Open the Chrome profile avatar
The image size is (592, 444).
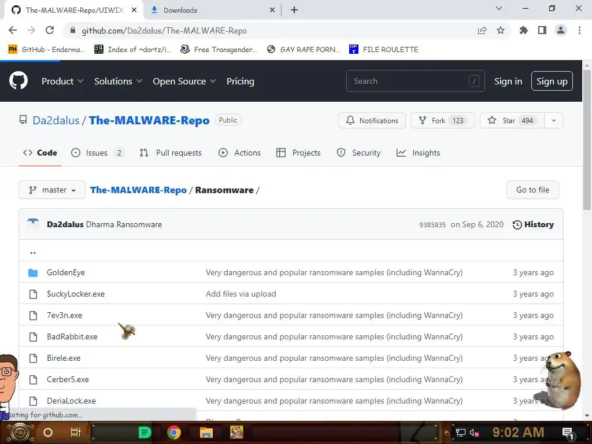tap(561, 30)
